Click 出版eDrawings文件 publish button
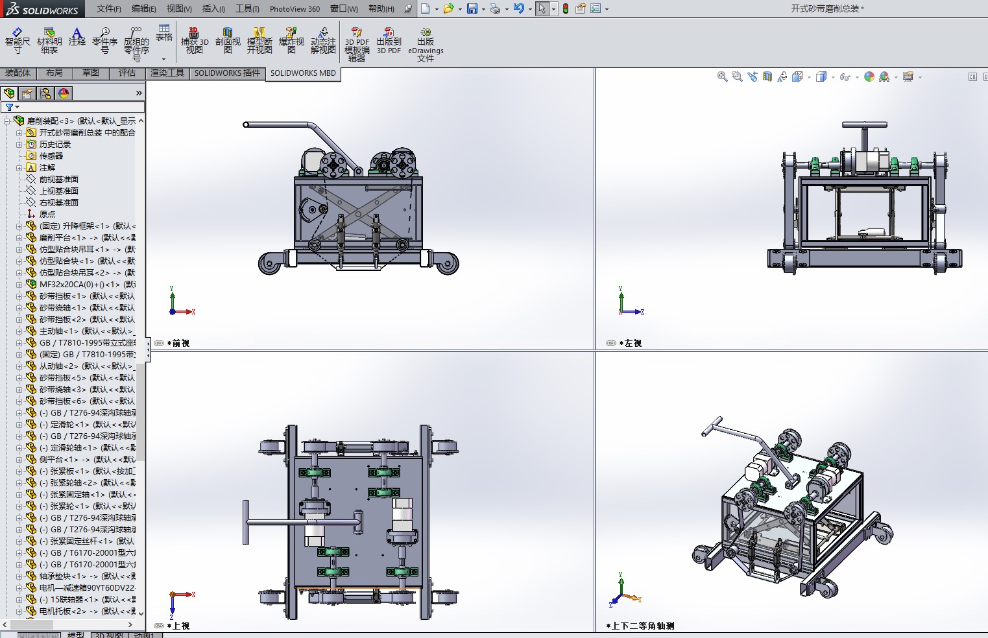 [426, 45]
